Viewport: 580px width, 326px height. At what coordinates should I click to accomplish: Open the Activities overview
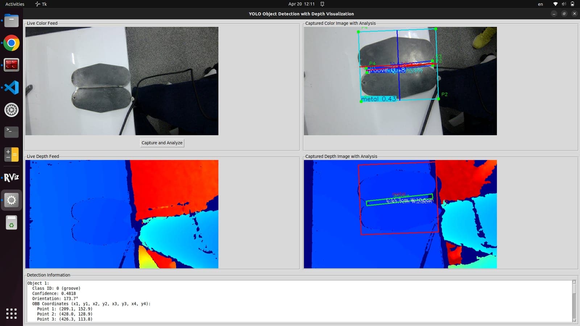click(15, 4)
